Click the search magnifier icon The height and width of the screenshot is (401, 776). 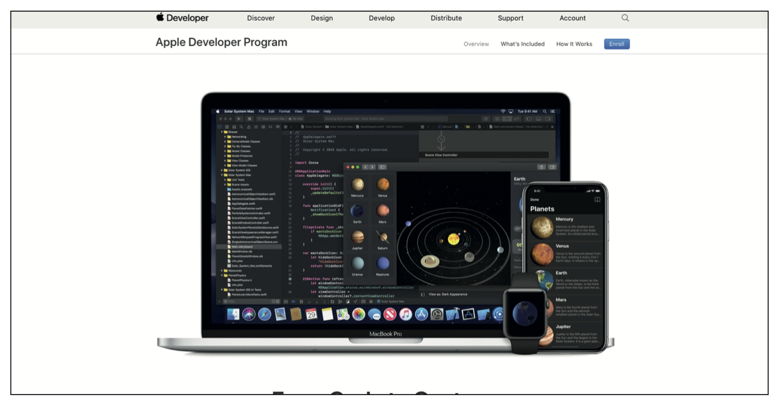pos(625,18)
